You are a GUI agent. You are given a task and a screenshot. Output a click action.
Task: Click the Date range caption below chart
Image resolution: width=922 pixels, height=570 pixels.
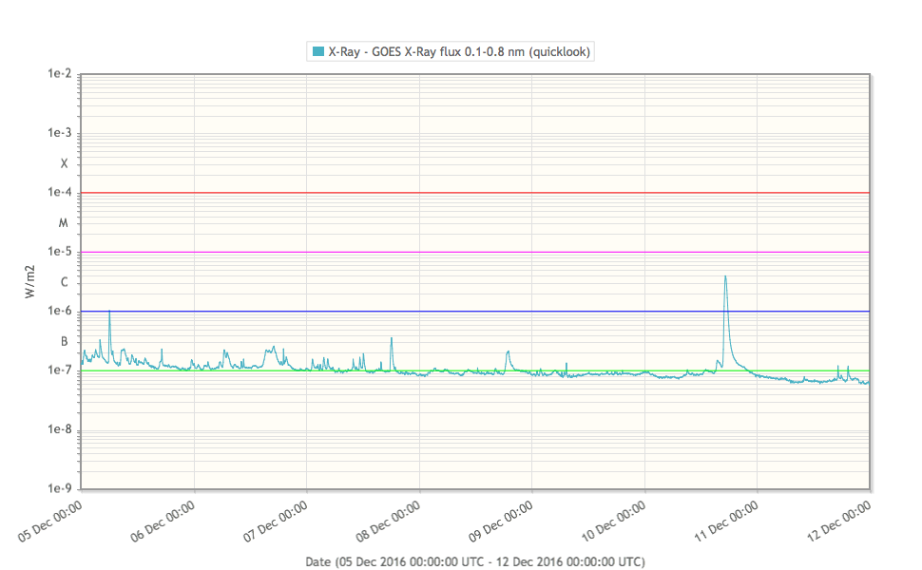pyautogui.click(x=475, y=561)
